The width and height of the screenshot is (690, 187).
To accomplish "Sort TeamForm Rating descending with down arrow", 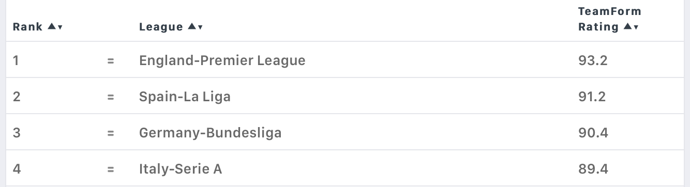I will [x=636, y=27].
